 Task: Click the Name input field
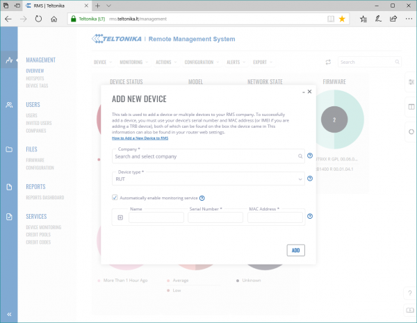coord(156,217)
